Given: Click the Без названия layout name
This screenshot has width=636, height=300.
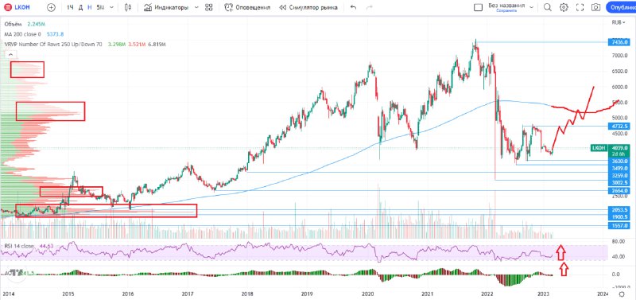Looking at the screenshot, I should (506, 6).
